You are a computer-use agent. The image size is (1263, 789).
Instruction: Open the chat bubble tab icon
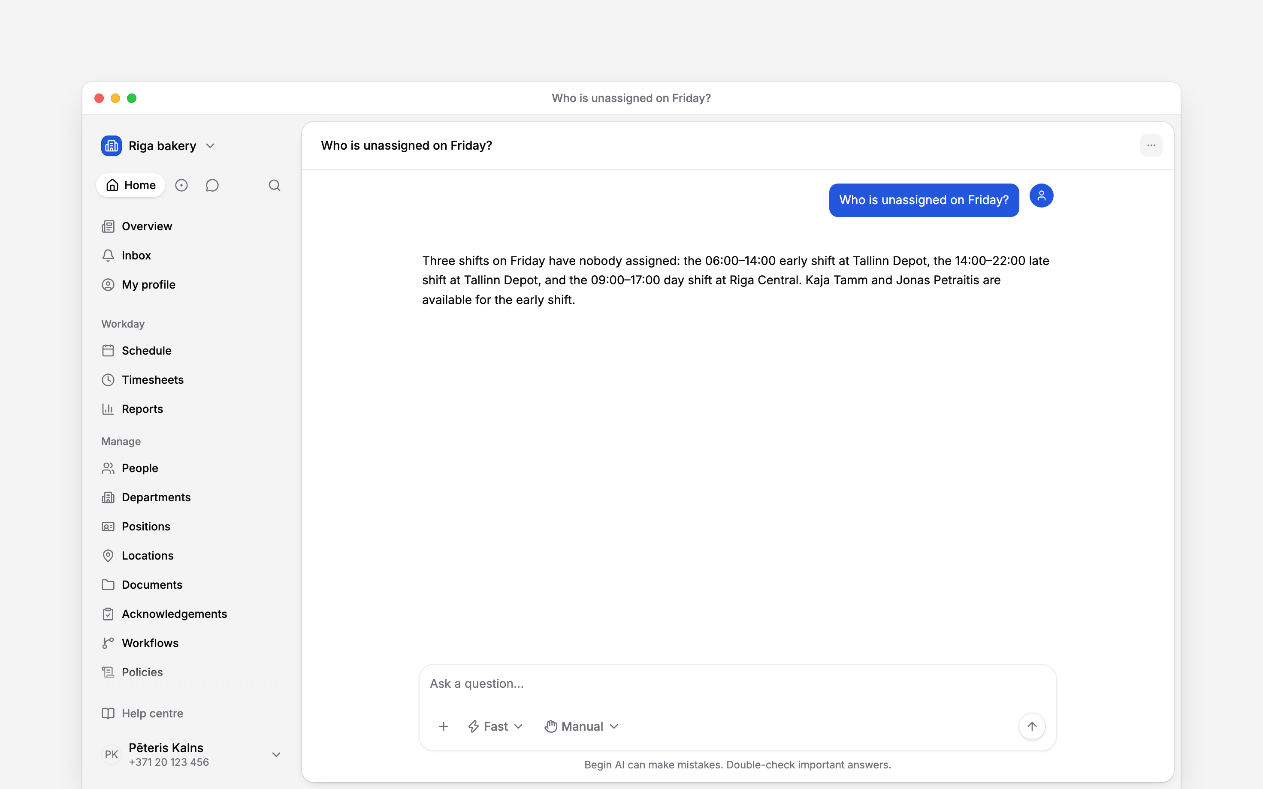point(212,185)
